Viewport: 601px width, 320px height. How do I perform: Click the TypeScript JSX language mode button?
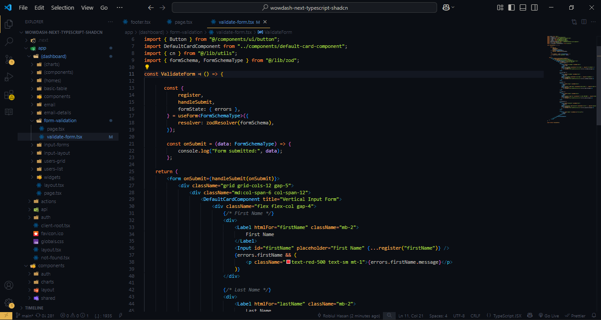pyautogui.click(x=504, y=315)
